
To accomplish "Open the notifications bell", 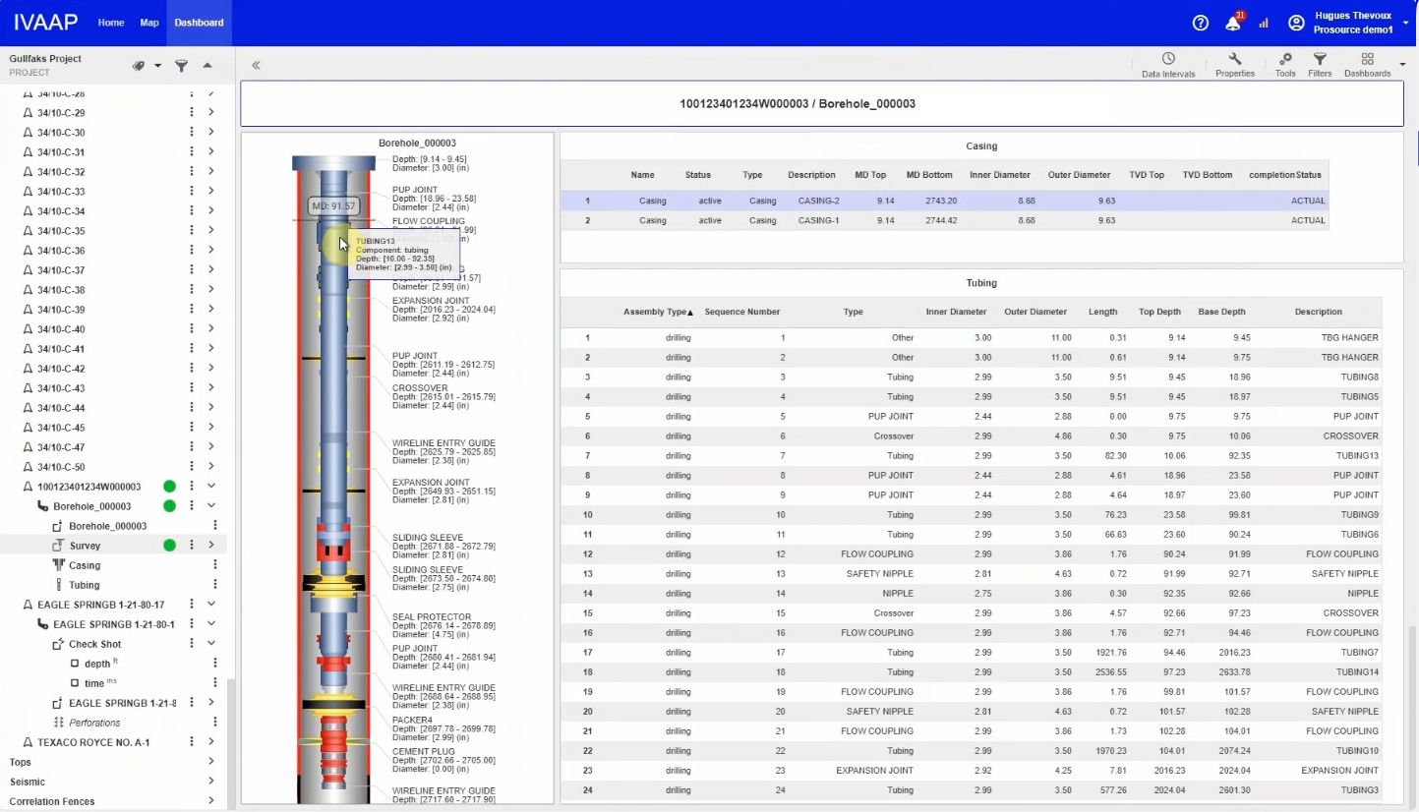I will [1233, 24].
